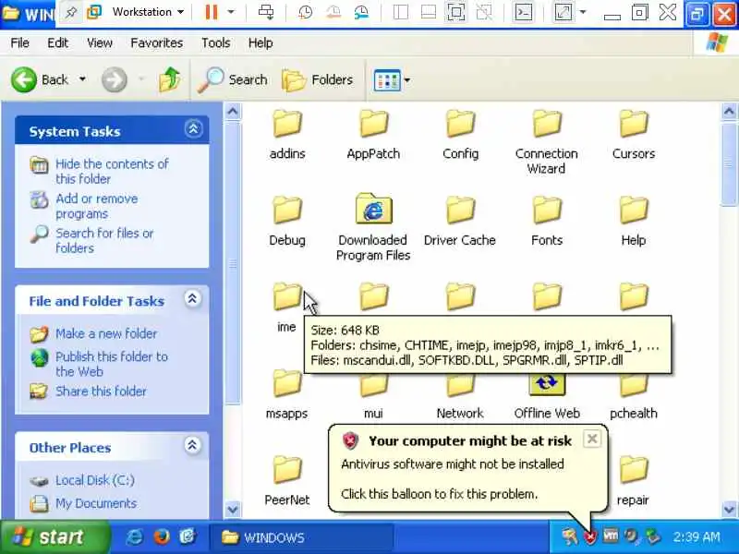The image size is (739, 554).
Task: Go Back in Explorer
Action: (40, 79)
